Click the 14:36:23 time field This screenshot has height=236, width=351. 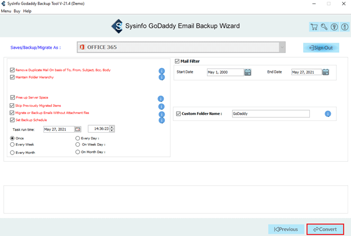click(x=99, y=129)
